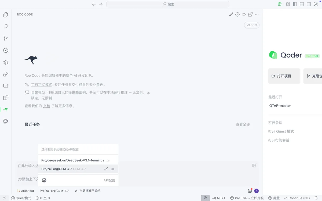322x201 pixels.
Task: Open the Source Control view
Action: coord(6,38)
